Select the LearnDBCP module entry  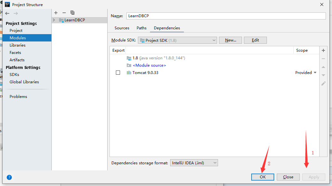click(x=79, y=20)
